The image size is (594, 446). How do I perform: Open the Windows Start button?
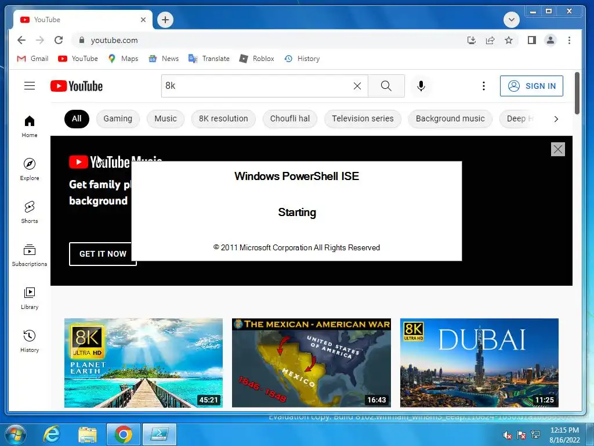(15, 434)
